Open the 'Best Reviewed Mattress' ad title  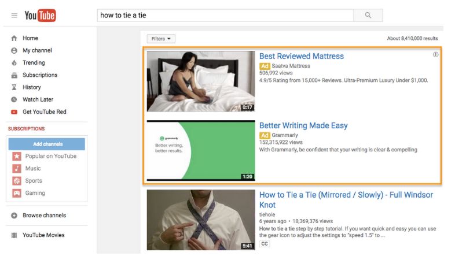(302, 56)
